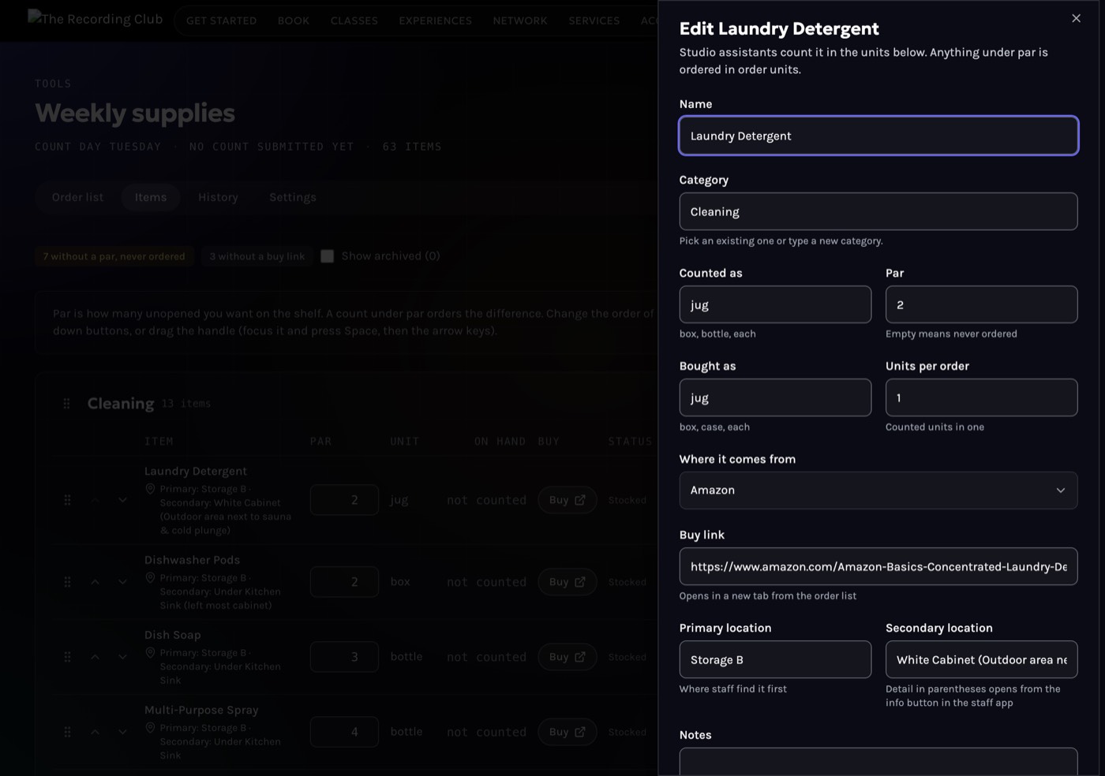Click the Buy button for Dishwasher Pods

(567, 582)
